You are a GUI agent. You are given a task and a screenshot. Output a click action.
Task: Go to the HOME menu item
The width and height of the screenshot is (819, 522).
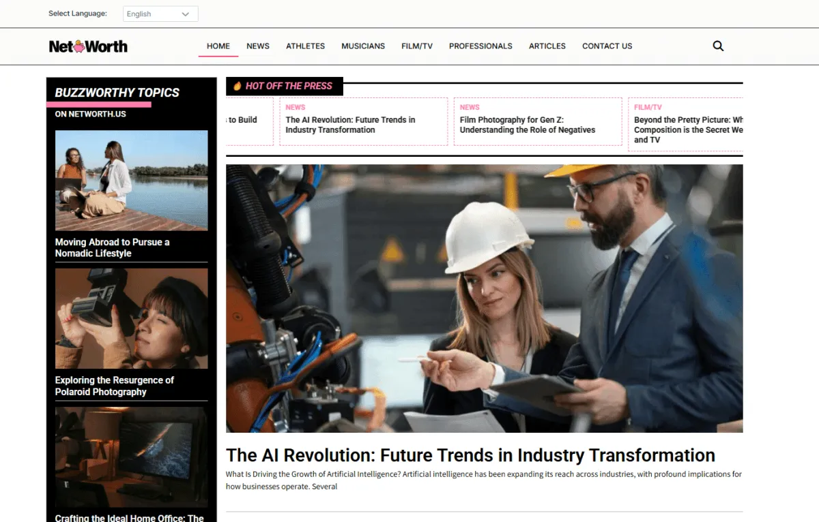(218, 46)
